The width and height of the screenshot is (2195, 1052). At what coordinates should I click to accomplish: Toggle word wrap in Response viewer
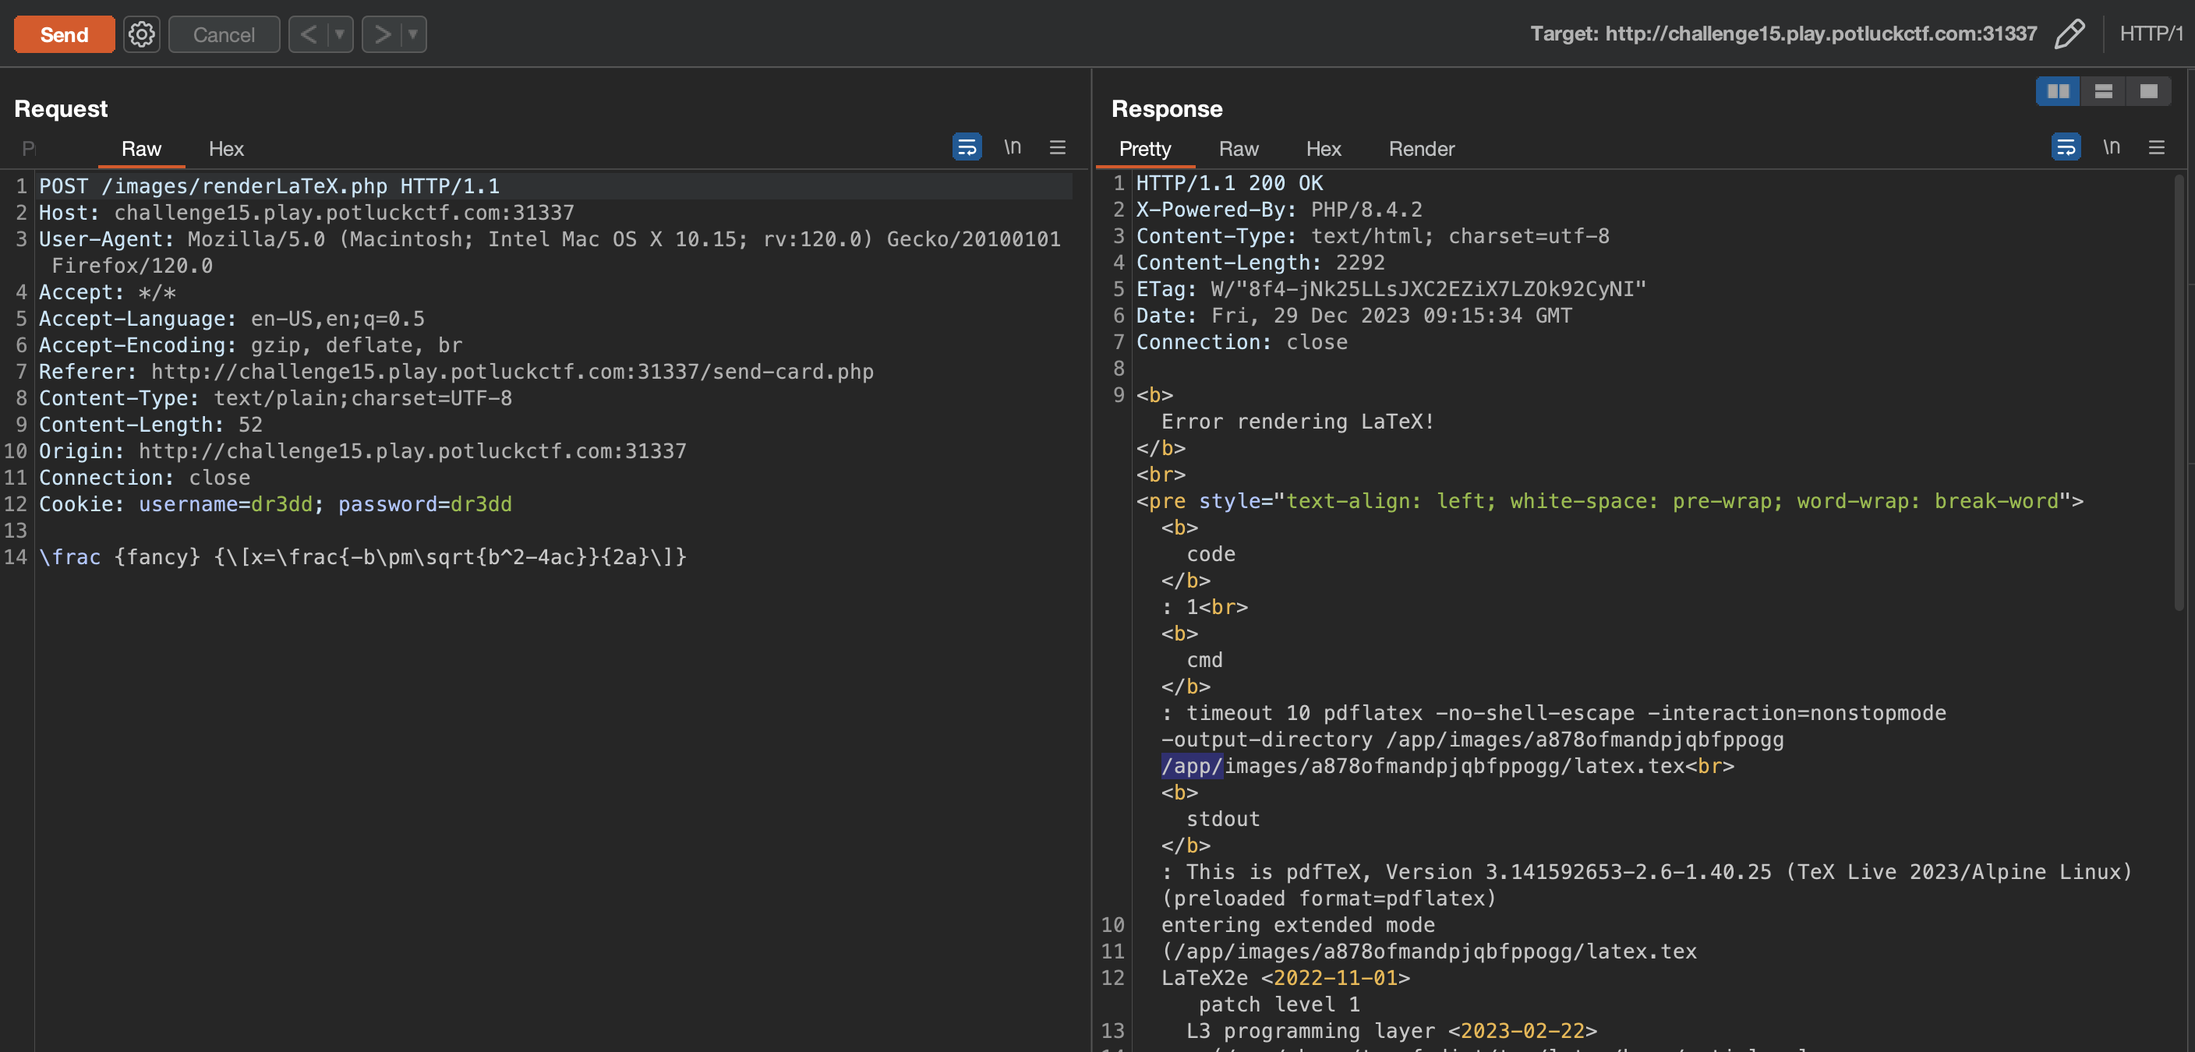click(x=2066, y=147)
